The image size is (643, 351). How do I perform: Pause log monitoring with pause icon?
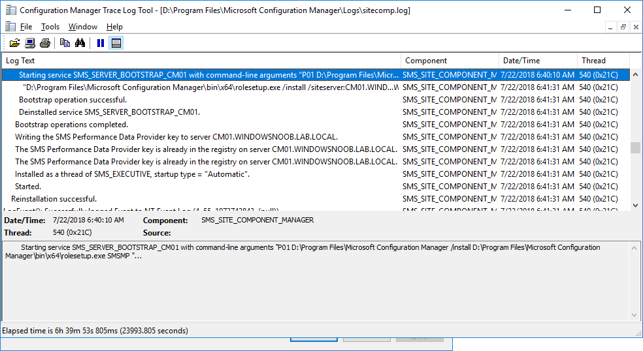click(x=101, y=43)
